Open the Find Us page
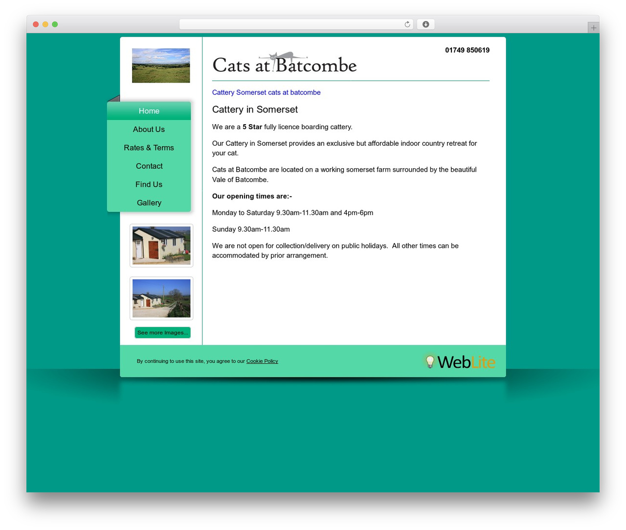This screenshot has height=530, width=626. pos(149,184)
